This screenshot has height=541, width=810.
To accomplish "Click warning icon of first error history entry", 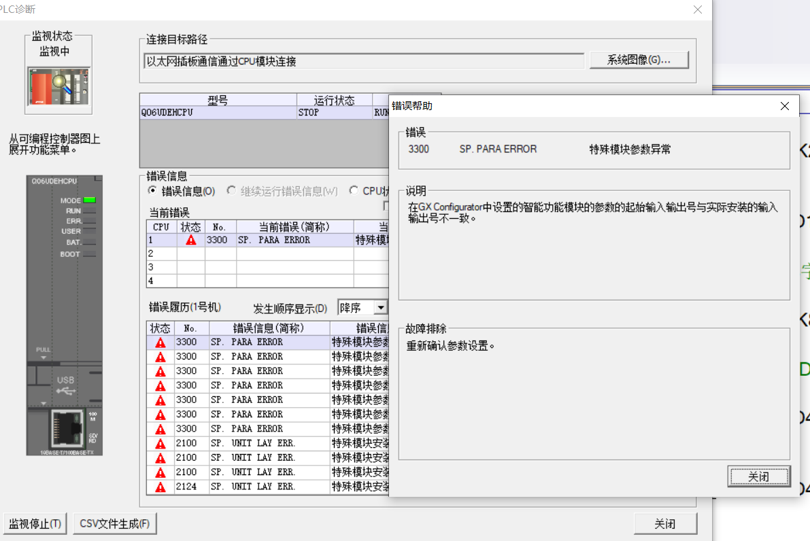I will coord(161,343).
